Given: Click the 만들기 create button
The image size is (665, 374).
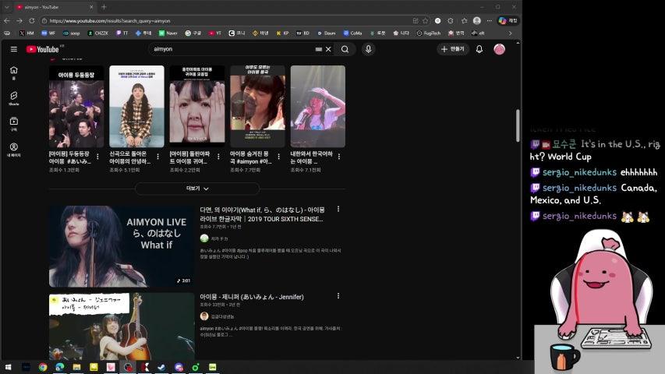Looking at the screenshot, I should pyautogui.click(x=452, y=49).
